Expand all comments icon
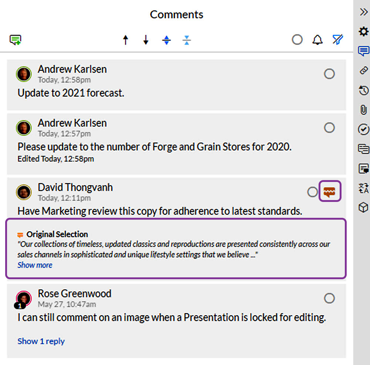 tap(166, 40)
